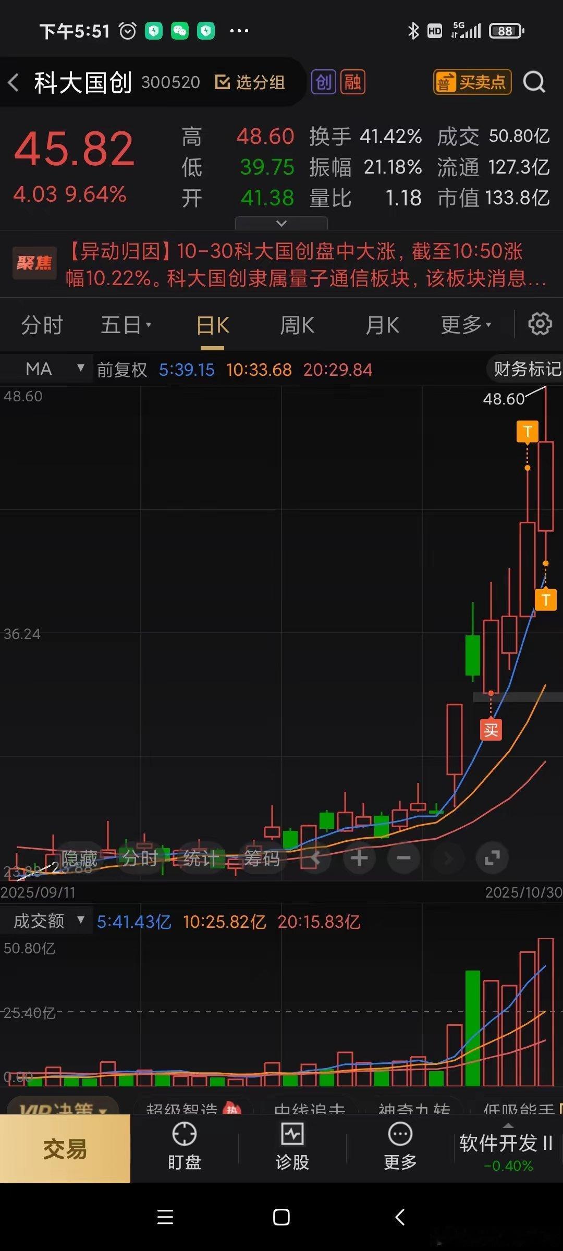Tap the status bar three-dot overflow
Image resolution: width=563 pixels, height=1251 pixels.
(x=239, y=31)
